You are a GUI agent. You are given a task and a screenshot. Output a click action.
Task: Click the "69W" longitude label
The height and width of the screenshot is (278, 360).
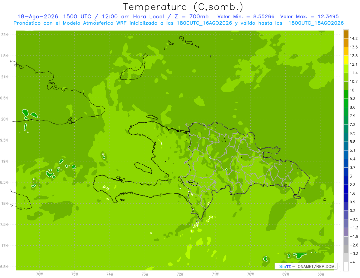point(285,274)
